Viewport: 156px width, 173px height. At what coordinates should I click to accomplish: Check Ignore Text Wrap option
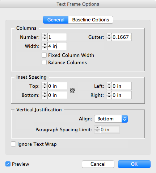click(x=13, y=144)
